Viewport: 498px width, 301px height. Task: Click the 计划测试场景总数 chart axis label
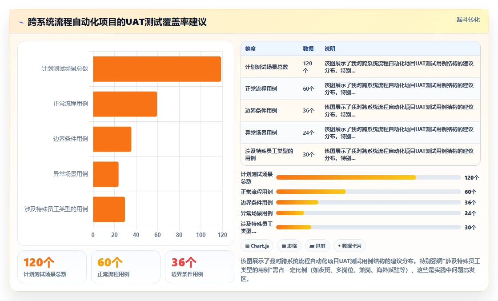point(65,68)
